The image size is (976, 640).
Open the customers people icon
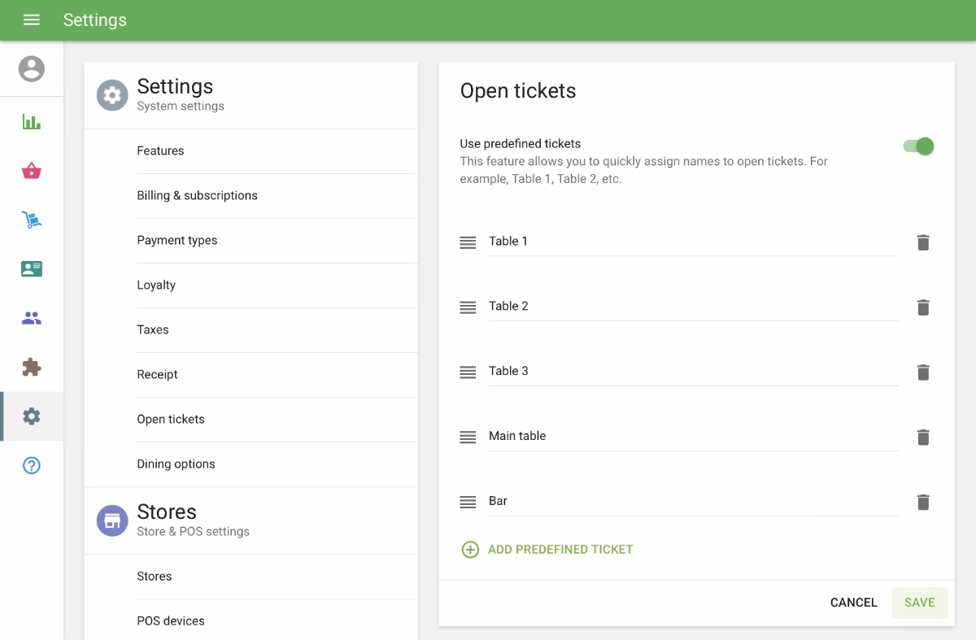coord(32,318)
